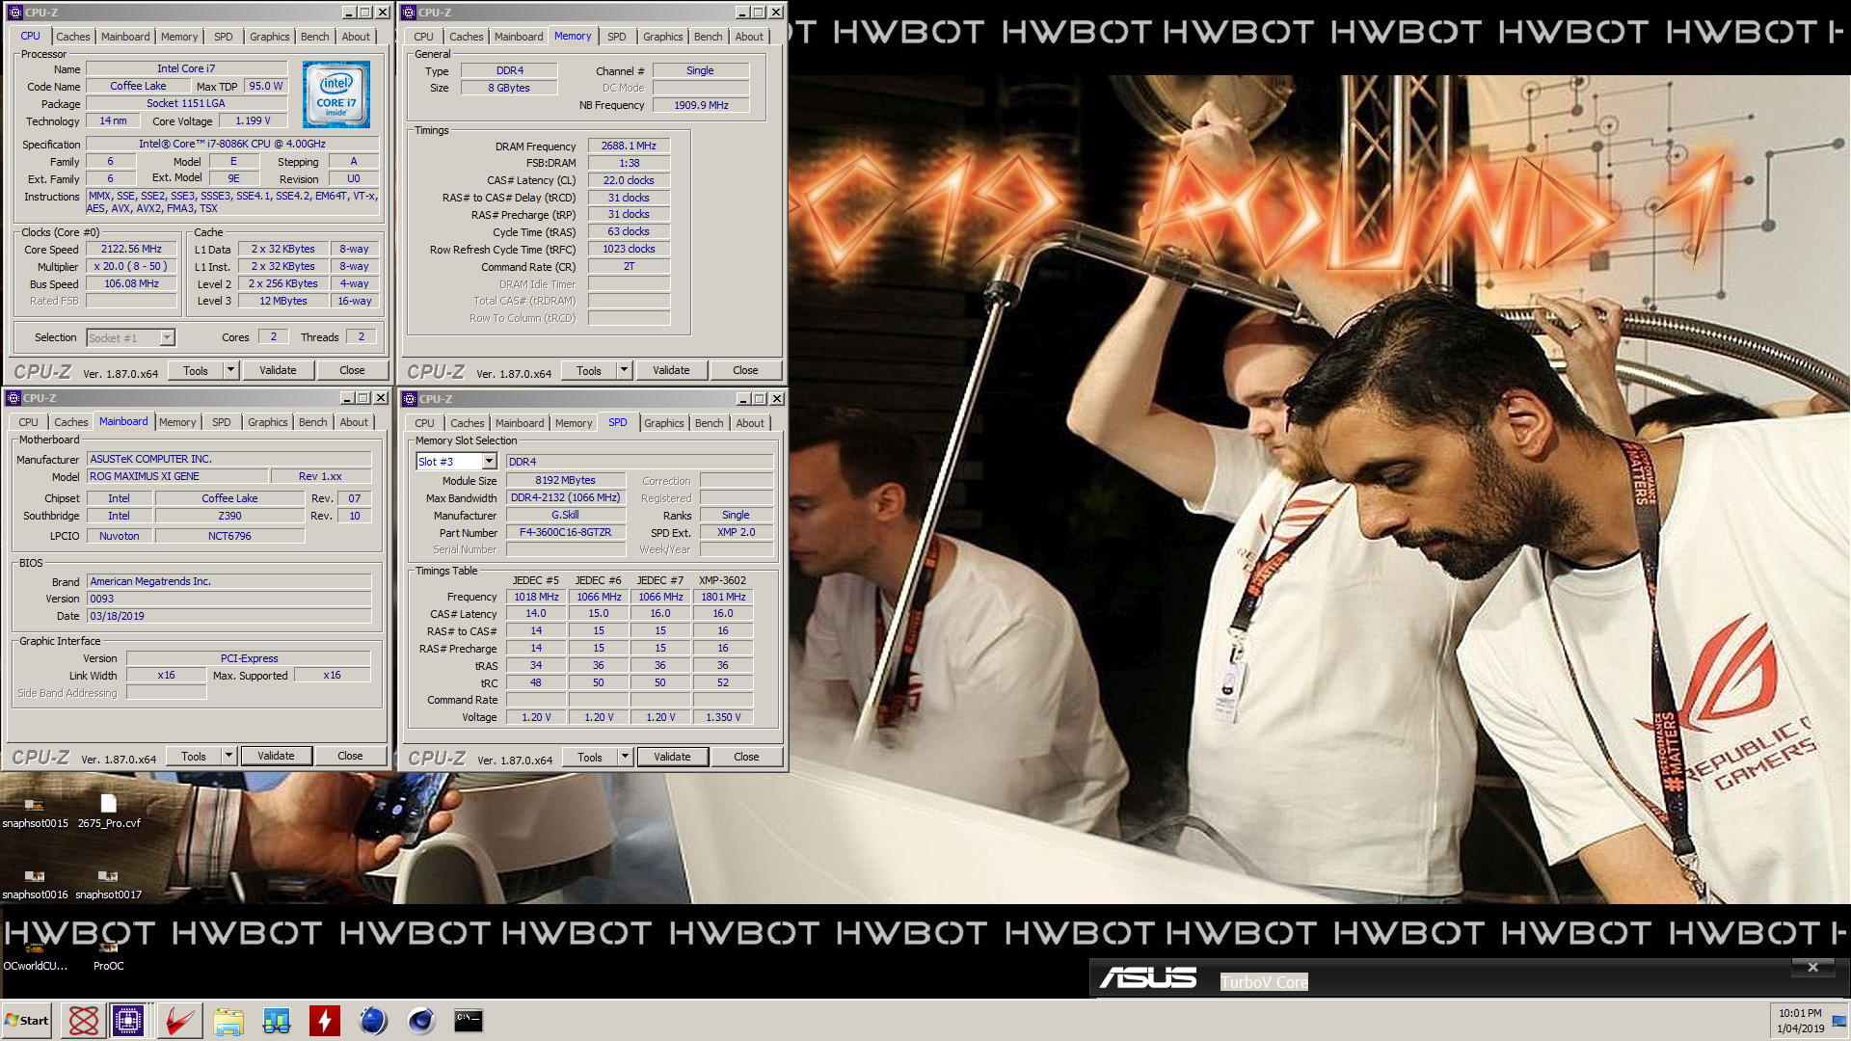Click the system tray display icon
1851x1041 pixels.
click(x=1838, y=1021)
